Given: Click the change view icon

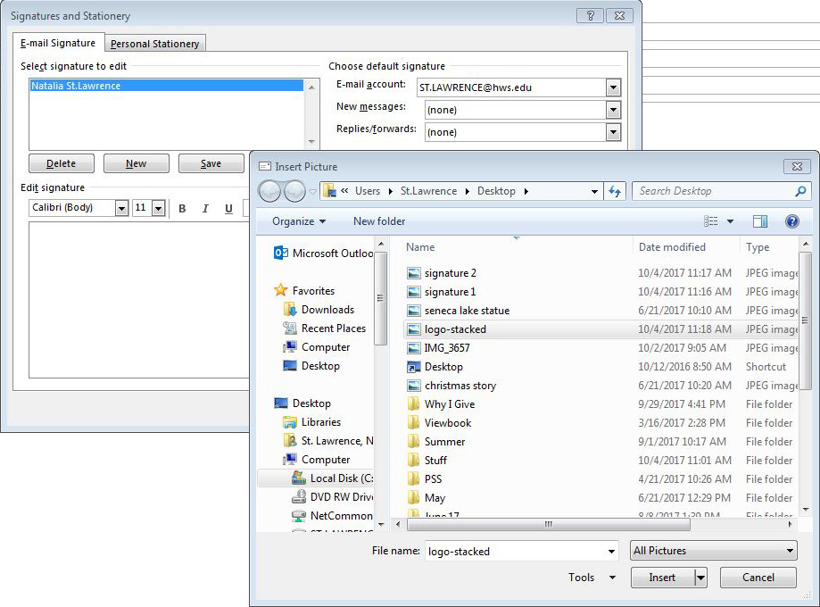Looking at the screenshot, I should 711,221.
